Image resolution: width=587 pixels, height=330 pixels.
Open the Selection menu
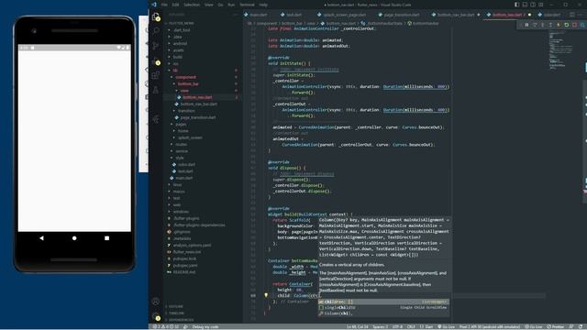pos(192,5)
